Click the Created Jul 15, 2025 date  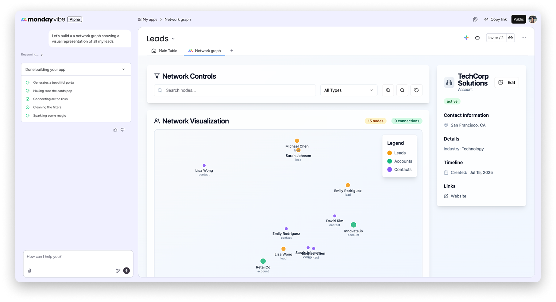(468, 172)
